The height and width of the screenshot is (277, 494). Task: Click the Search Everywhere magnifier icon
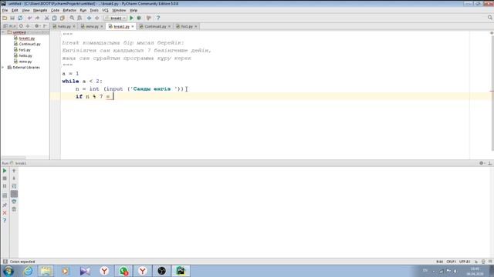coord(490,18)
